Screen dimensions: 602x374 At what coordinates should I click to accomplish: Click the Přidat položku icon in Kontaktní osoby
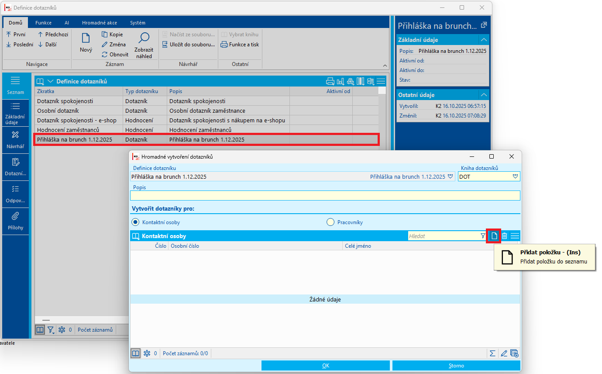(494, 236)
